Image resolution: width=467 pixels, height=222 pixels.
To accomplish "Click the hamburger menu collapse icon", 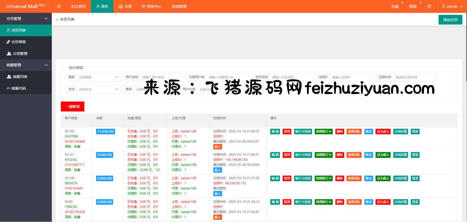I will pos(59,6).
